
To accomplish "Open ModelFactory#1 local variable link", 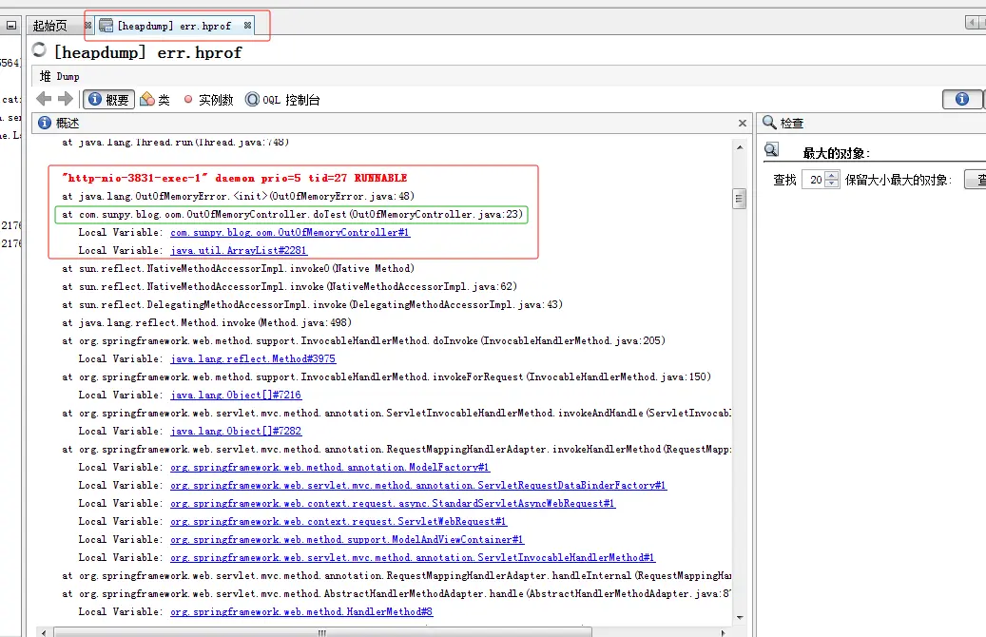I will [330, 467].
